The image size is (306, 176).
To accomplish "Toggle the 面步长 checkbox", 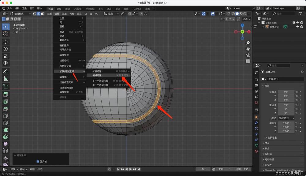I will (x=38, y=161).
